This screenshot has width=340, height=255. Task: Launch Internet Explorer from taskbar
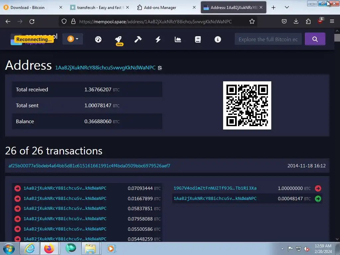tap(30, 248)
